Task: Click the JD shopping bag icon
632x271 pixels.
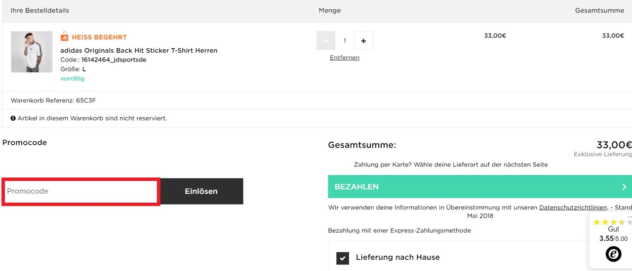Action: [x=64, y=36]
